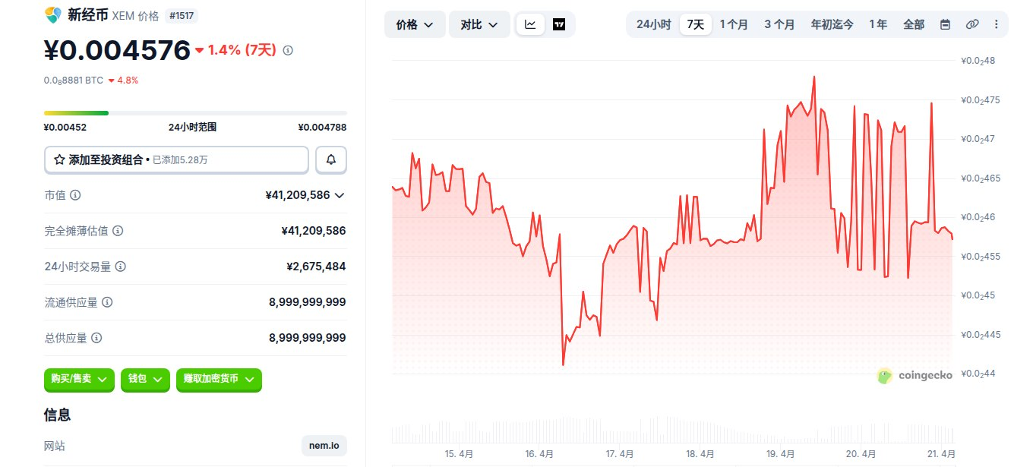Click the info icon next to 24小时交易量
The width and height of the screenshot is (1033, 467).
coord(121,267)
